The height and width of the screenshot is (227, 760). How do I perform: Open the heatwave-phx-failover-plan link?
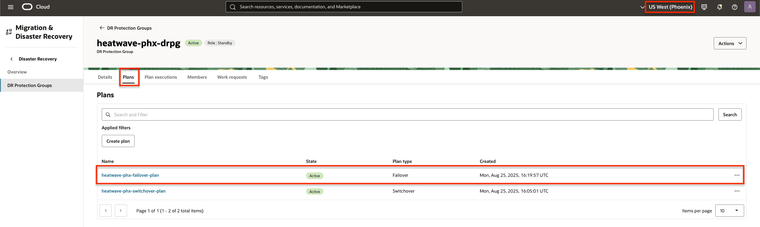pyautogui.click(x=130, y=175)
